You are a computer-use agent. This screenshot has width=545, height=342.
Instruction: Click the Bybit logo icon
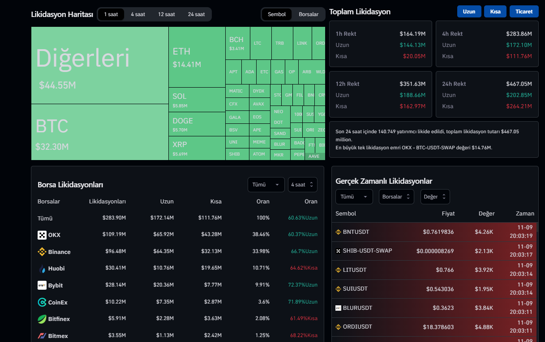coord(42,285)
